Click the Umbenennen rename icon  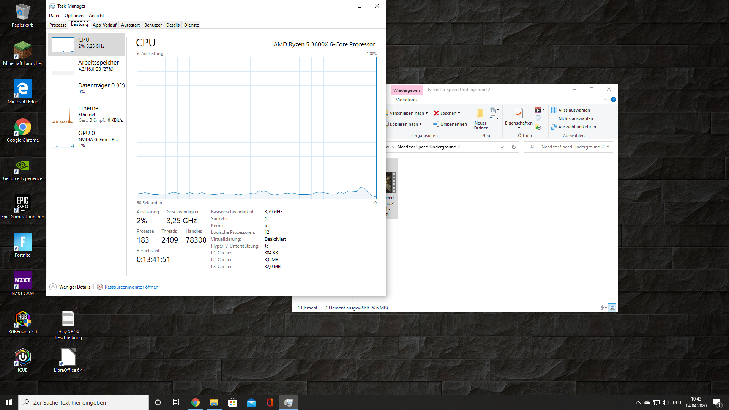pyautogui.click(x=436, y=124)
